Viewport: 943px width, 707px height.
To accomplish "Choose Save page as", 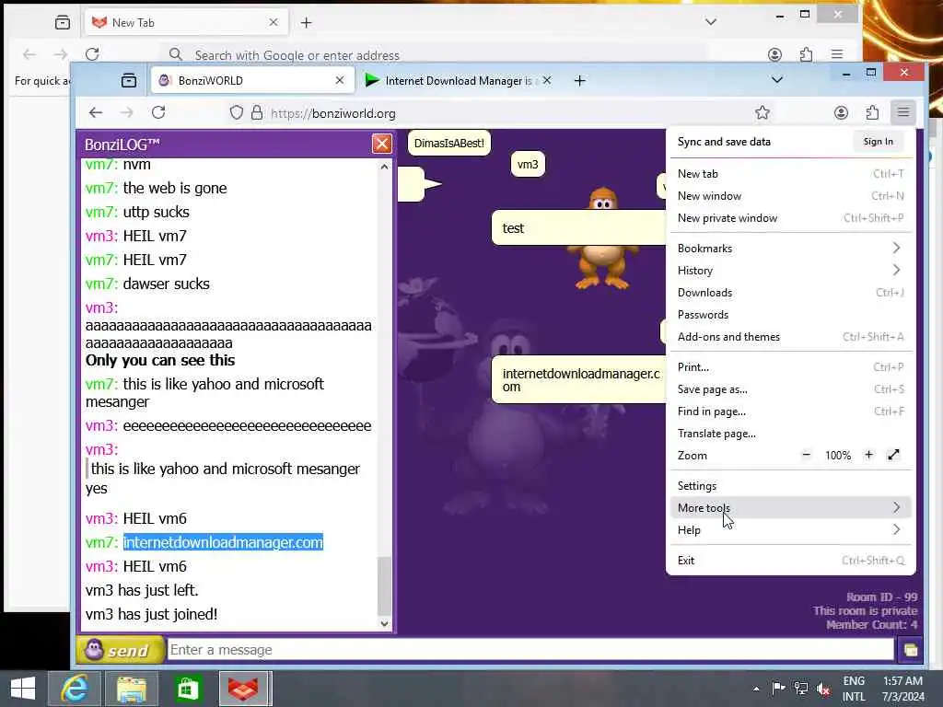I will [x=791, y=389].
